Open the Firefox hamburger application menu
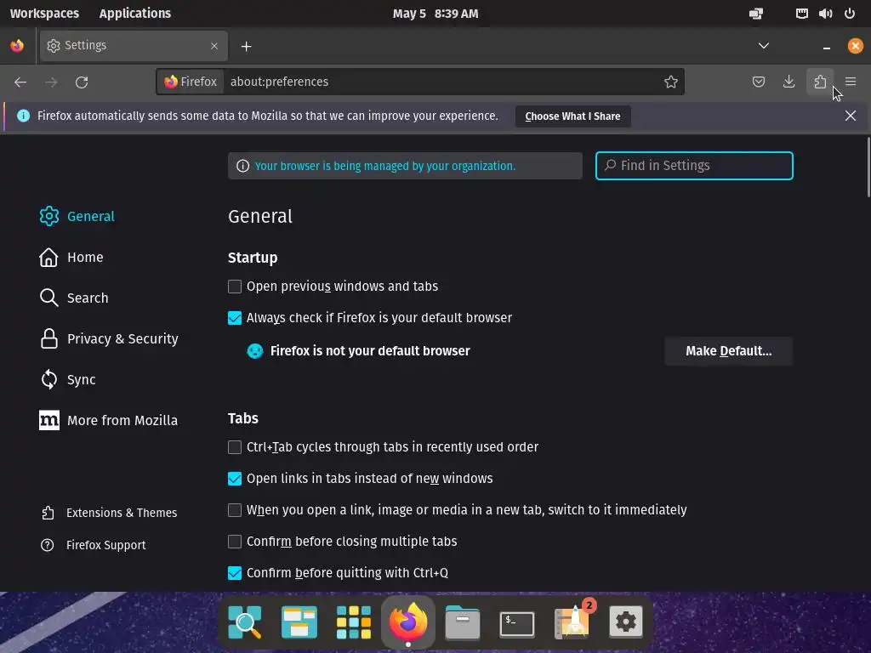Screen dimensions: 871x653 click(851, 82)
